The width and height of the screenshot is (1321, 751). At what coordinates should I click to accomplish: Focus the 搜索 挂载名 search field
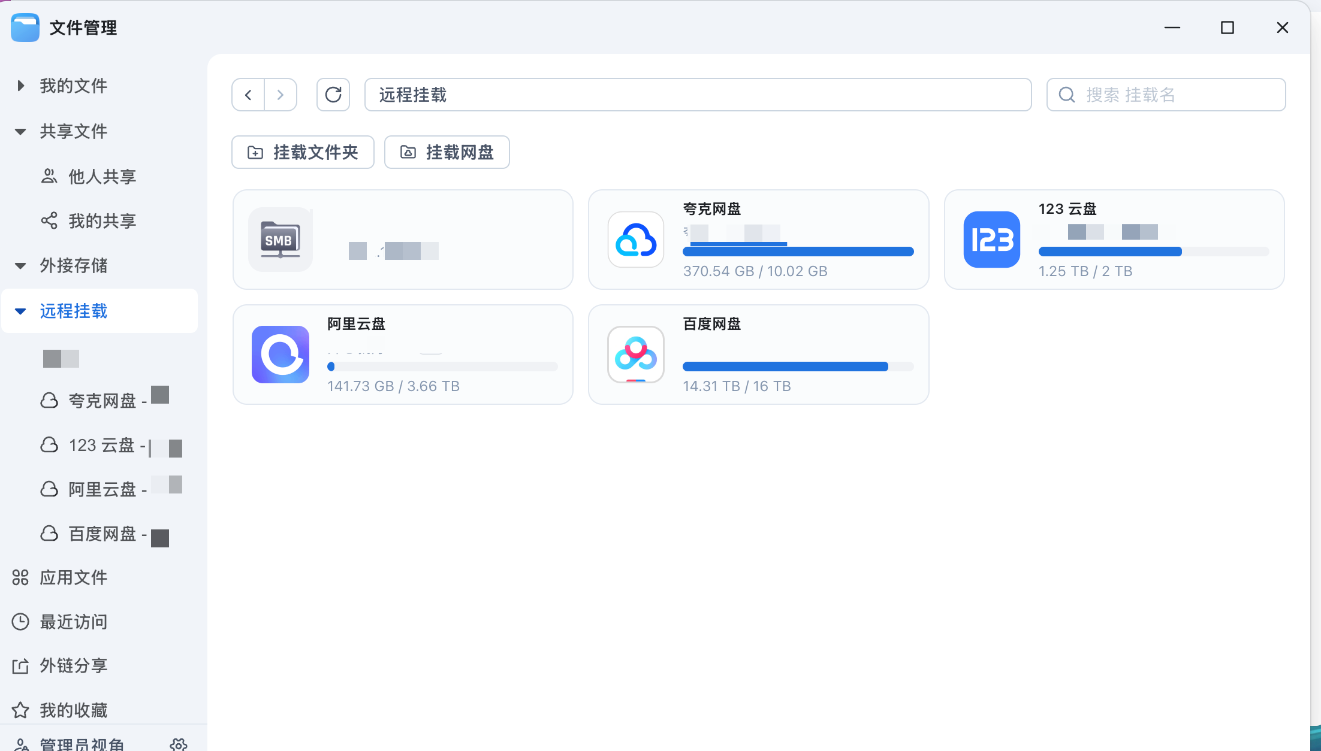(1166, 95)
